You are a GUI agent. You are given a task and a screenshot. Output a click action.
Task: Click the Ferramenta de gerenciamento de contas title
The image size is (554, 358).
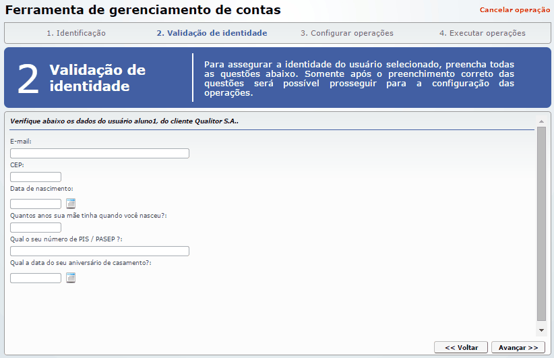(x=143, y=10)
